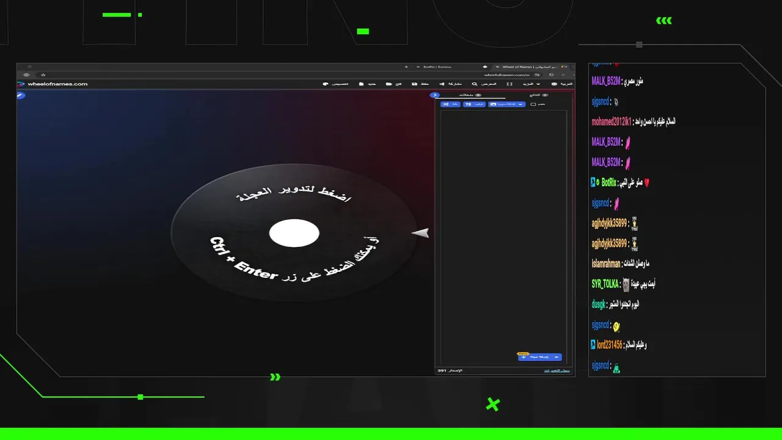Save the wheel using the Save button
Viewport: 782px width, 440px height.
pos(420,84)
